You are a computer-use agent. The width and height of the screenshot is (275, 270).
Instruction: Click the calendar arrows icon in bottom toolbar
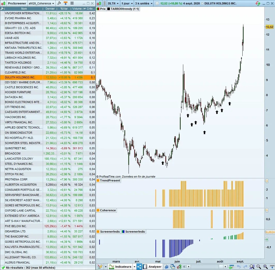coord(231,267)
